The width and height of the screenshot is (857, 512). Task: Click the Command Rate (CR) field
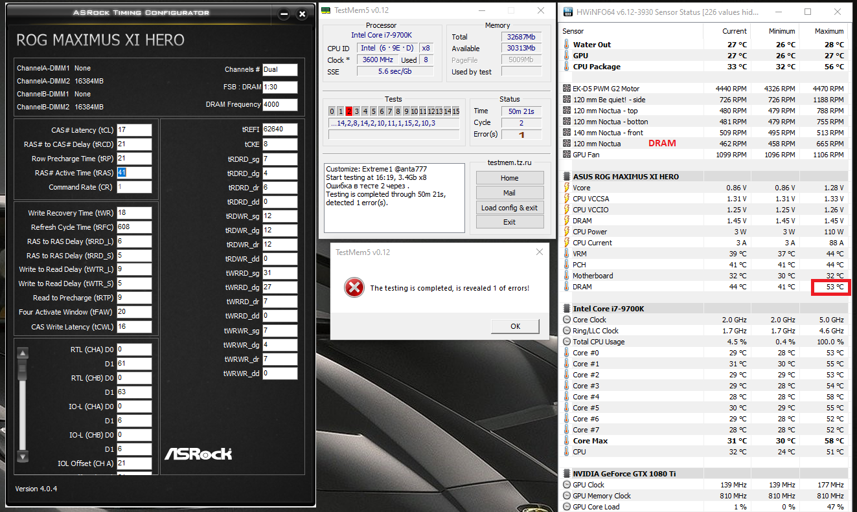[134, 187]
